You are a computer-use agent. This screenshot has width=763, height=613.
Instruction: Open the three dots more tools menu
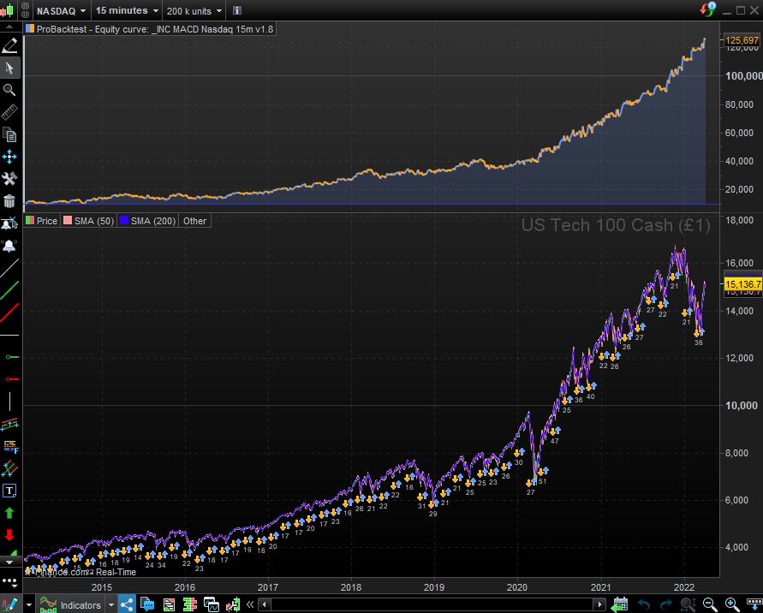click(x=9, y=581)
